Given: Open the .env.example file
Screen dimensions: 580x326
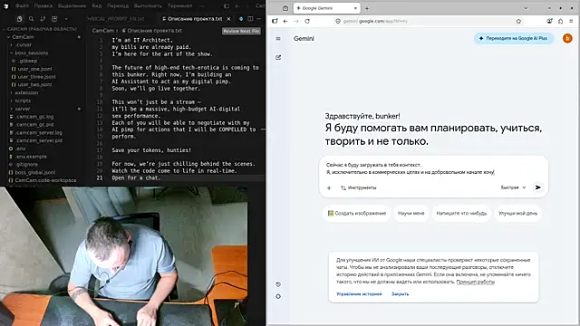Looking at the screenshot, I should click(x=31, y=157).
